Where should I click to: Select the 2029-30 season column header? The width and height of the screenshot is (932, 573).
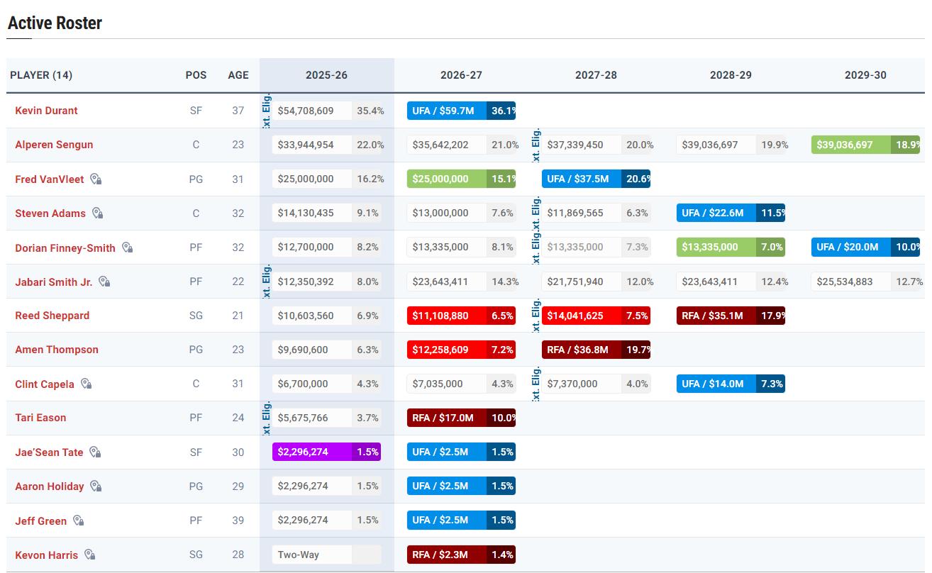tap(866, 75)
